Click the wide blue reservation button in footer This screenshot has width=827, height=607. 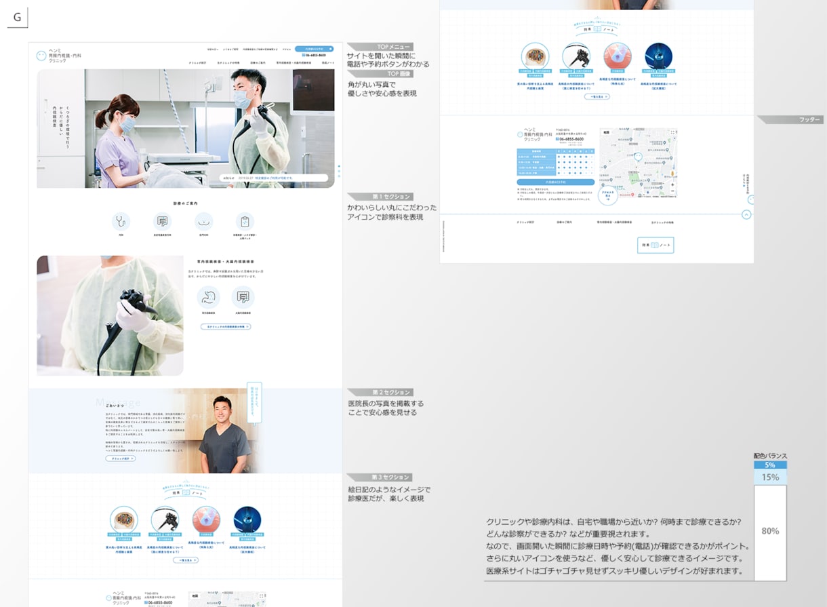[556, 182]
